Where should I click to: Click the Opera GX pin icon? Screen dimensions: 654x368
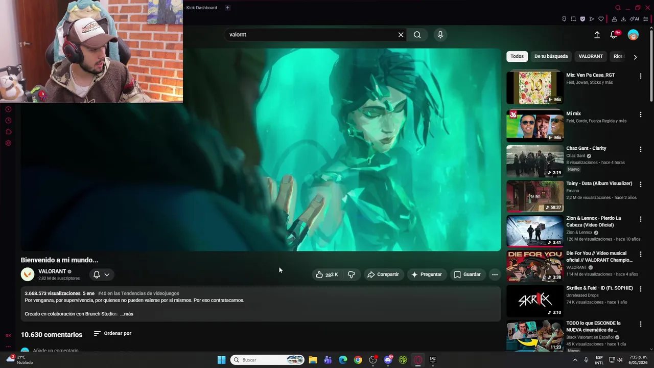tap(564, 19)
